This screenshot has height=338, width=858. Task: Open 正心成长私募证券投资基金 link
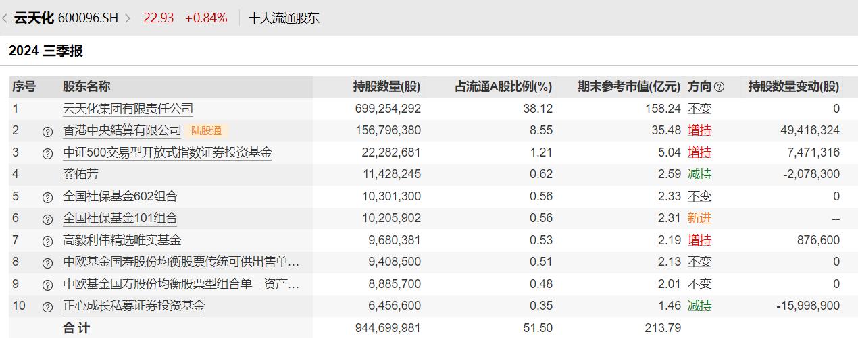(x=134, y=306)
